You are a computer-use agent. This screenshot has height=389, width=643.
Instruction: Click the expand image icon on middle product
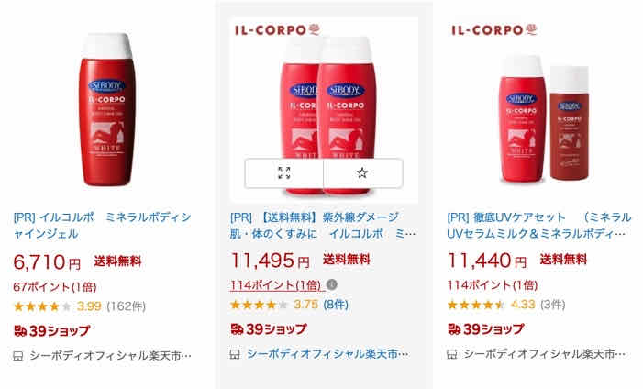click(x=283, y=172)
